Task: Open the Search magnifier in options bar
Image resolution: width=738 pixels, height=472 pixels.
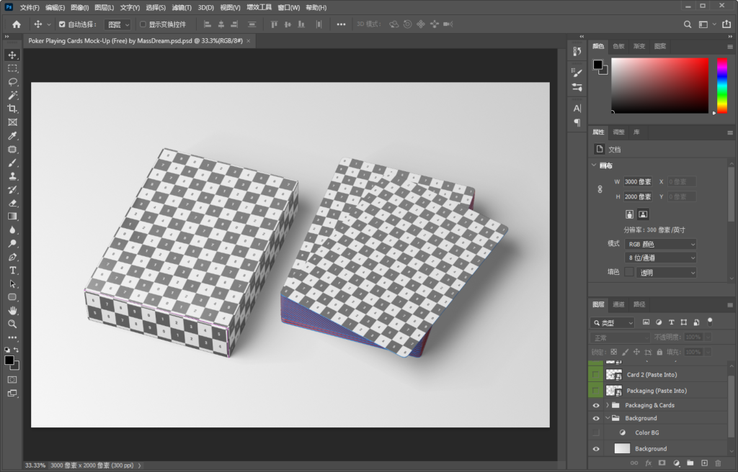Action: click(x=688, y=24)
